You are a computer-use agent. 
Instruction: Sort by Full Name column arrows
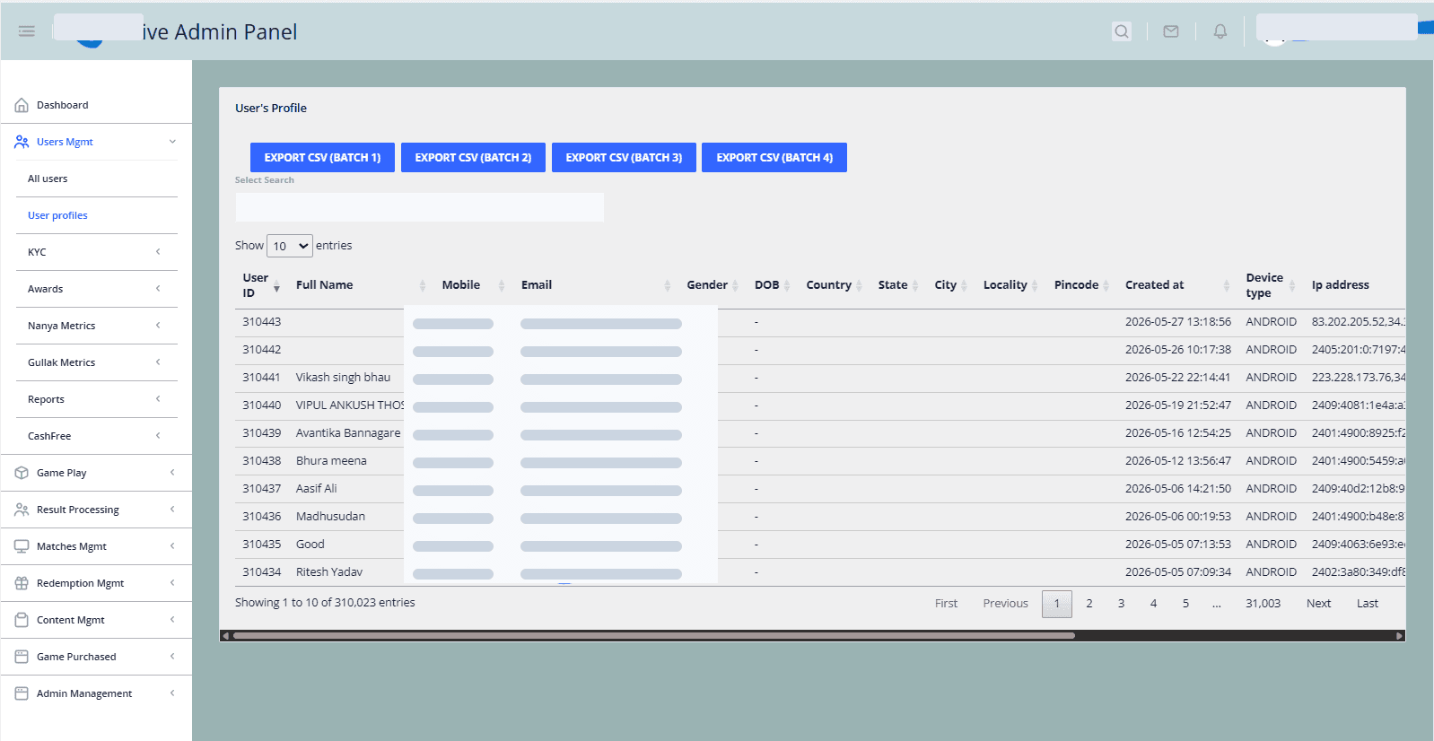pyautogui.click(x=422, y=285)
